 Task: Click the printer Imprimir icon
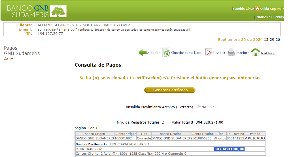(231, 52)
